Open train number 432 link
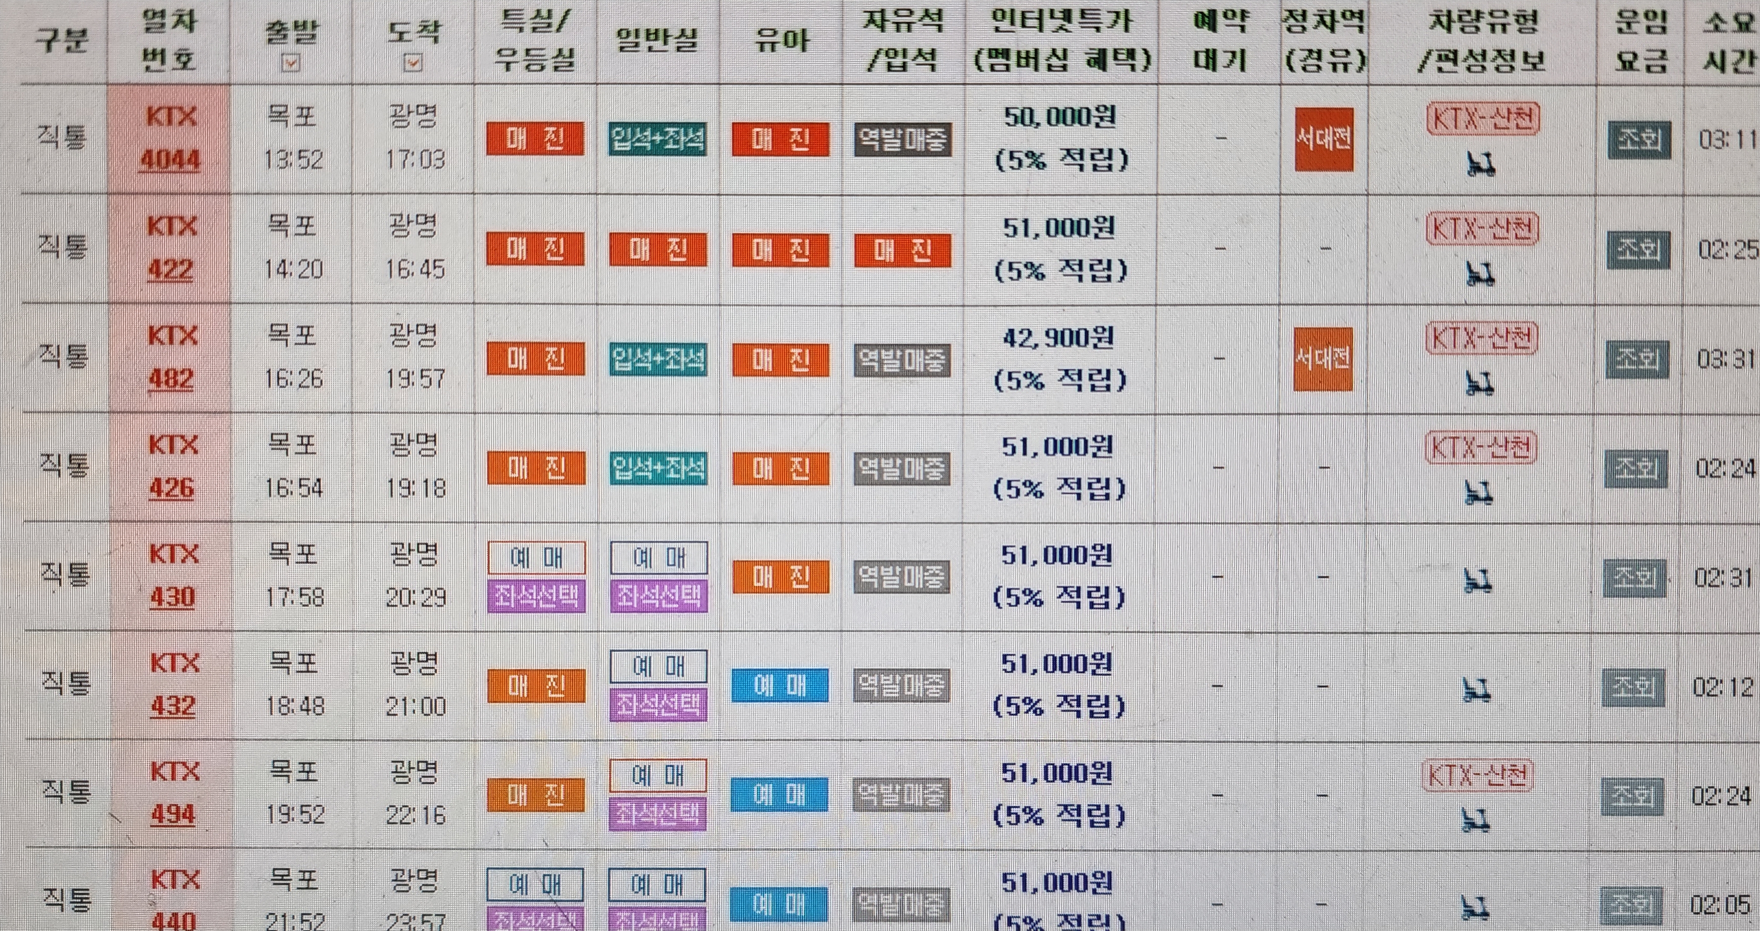Screen dimensions: 1760x931 click(x=173, y=706)
